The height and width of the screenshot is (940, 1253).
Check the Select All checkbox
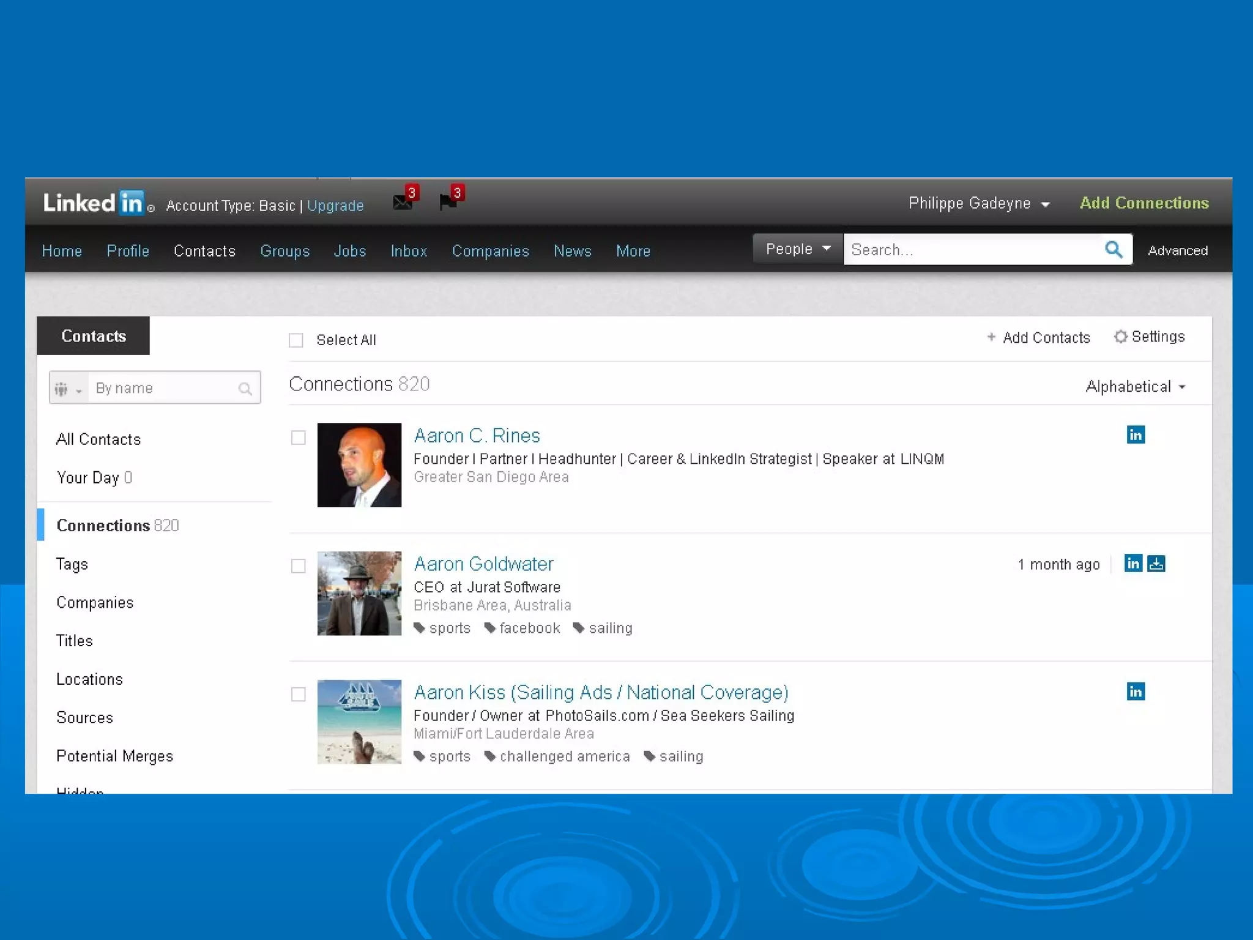coord(296,340)
